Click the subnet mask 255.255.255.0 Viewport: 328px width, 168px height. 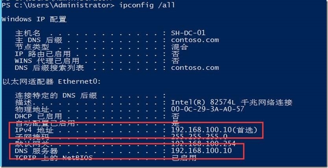pyautogui.click(x=199, y=137)
